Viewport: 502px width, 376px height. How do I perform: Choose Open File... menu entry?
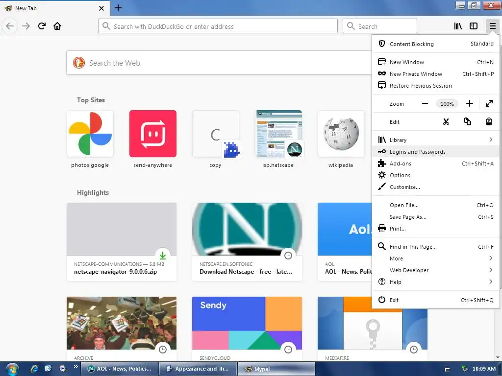click(x=436, y=205)
